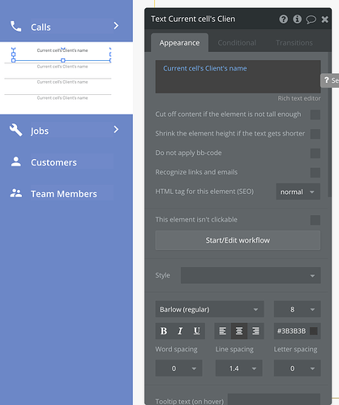Image resolution: width=339 pixels, height=405 pixels.
Task: Open the info icon in the panel header
Action: [297, 19]
